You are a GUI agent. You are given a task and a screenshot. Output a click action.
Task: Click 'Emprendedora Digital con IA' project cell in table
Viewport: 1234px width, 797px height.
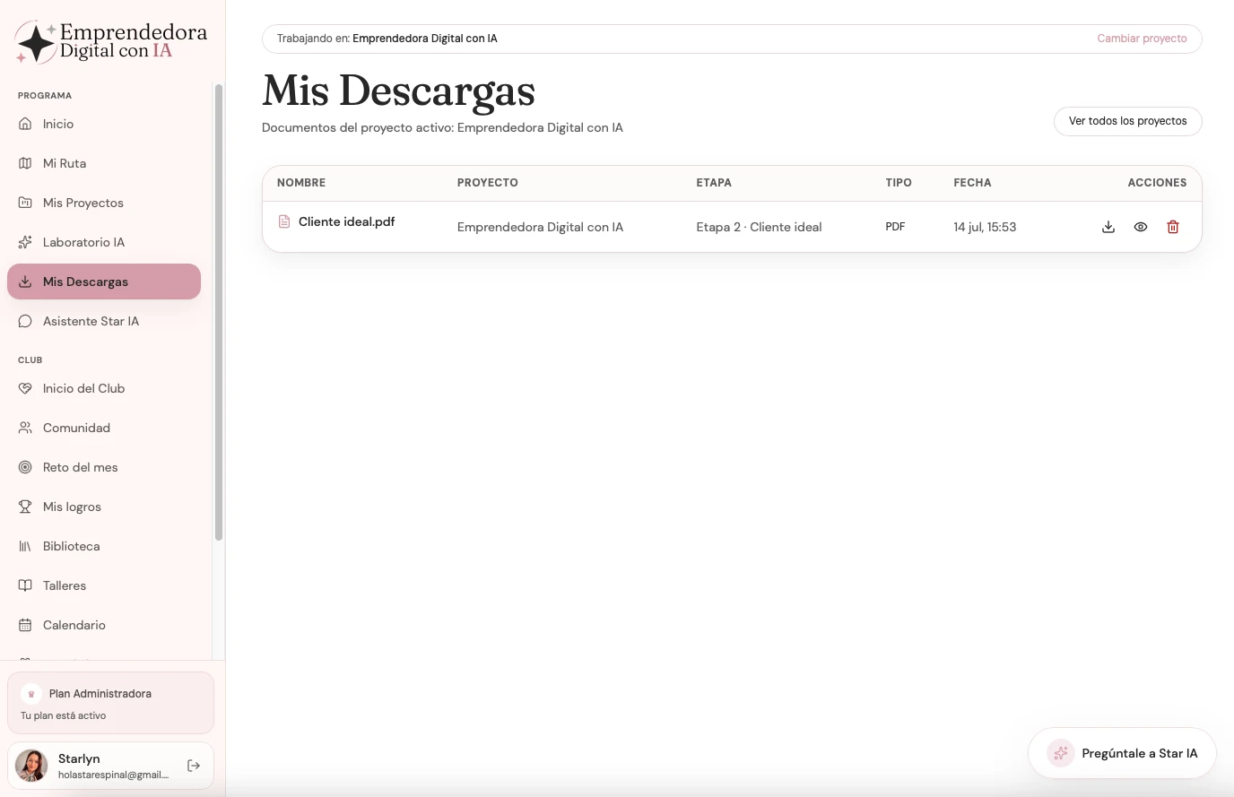click(540, 227)
